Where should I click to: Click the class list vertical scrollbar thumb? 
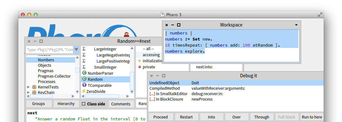coord(132,81)
